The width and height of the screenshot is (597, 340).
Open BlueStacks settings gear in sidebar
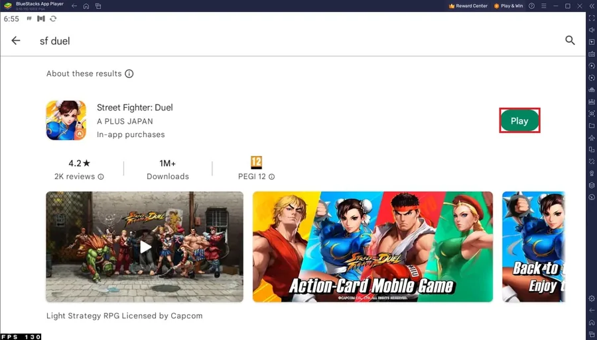pyautogui.click(x=591, y=298)
